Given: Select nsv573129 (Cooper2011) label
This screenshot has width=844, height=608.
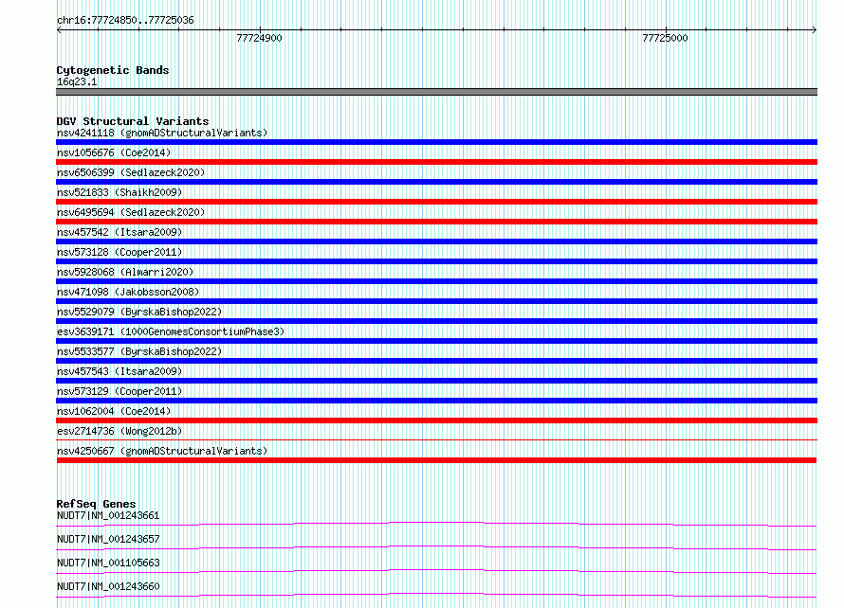Looking at the screenshot, I should pyautogui.click(x=119, y=391).
